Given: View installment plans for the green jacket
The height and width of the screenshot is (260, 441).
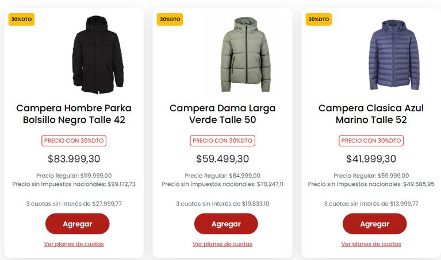Looking at the screenshot, I should (x=223, y=244).
